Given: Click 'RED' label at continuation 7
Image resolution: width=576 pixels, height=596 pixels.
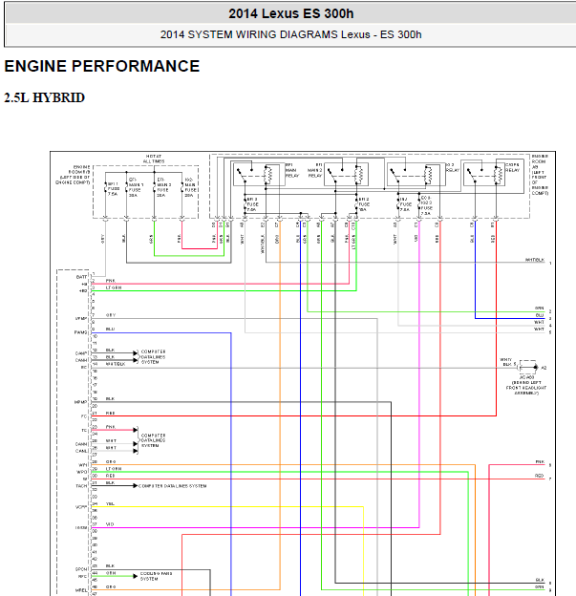Looking at the screenshot, I should pyautogui.click(x=540, y=476).
